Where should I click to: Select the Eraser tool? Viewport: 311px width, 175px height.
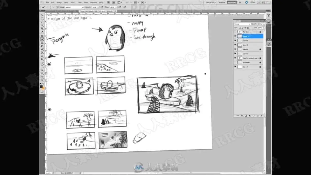[x=42, y=49]
